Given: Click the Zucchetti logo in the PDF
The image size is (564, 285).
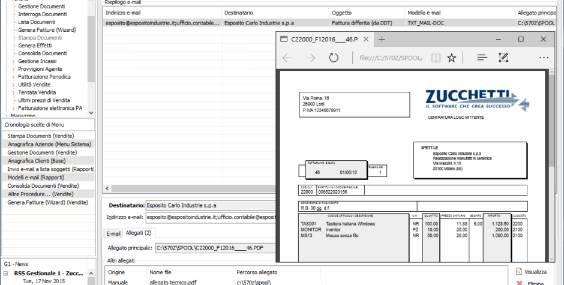Looking at the screenshot, I should [x=477, y=100].
